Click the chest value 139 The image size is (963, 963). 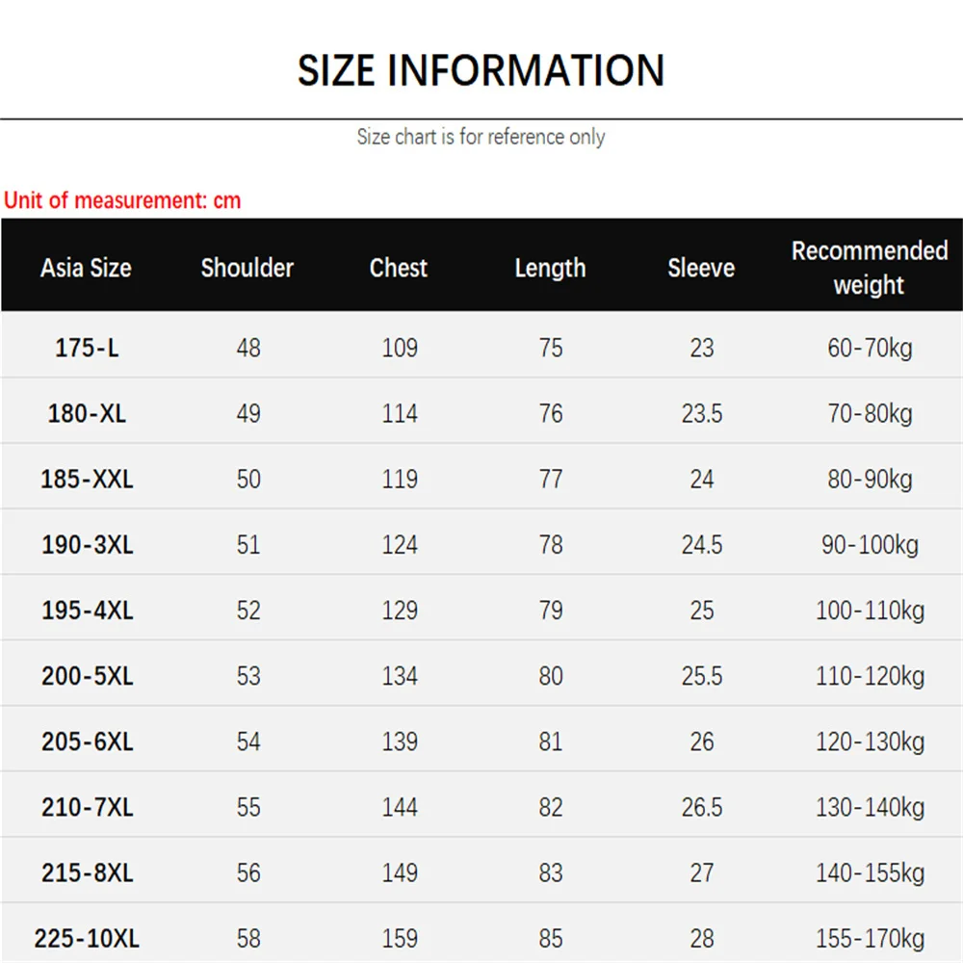400,742
